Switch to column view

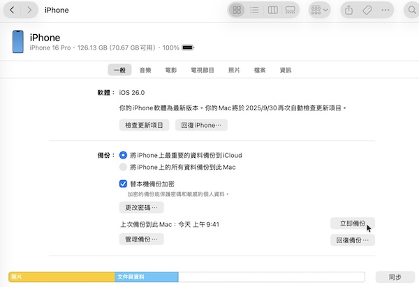272,10
